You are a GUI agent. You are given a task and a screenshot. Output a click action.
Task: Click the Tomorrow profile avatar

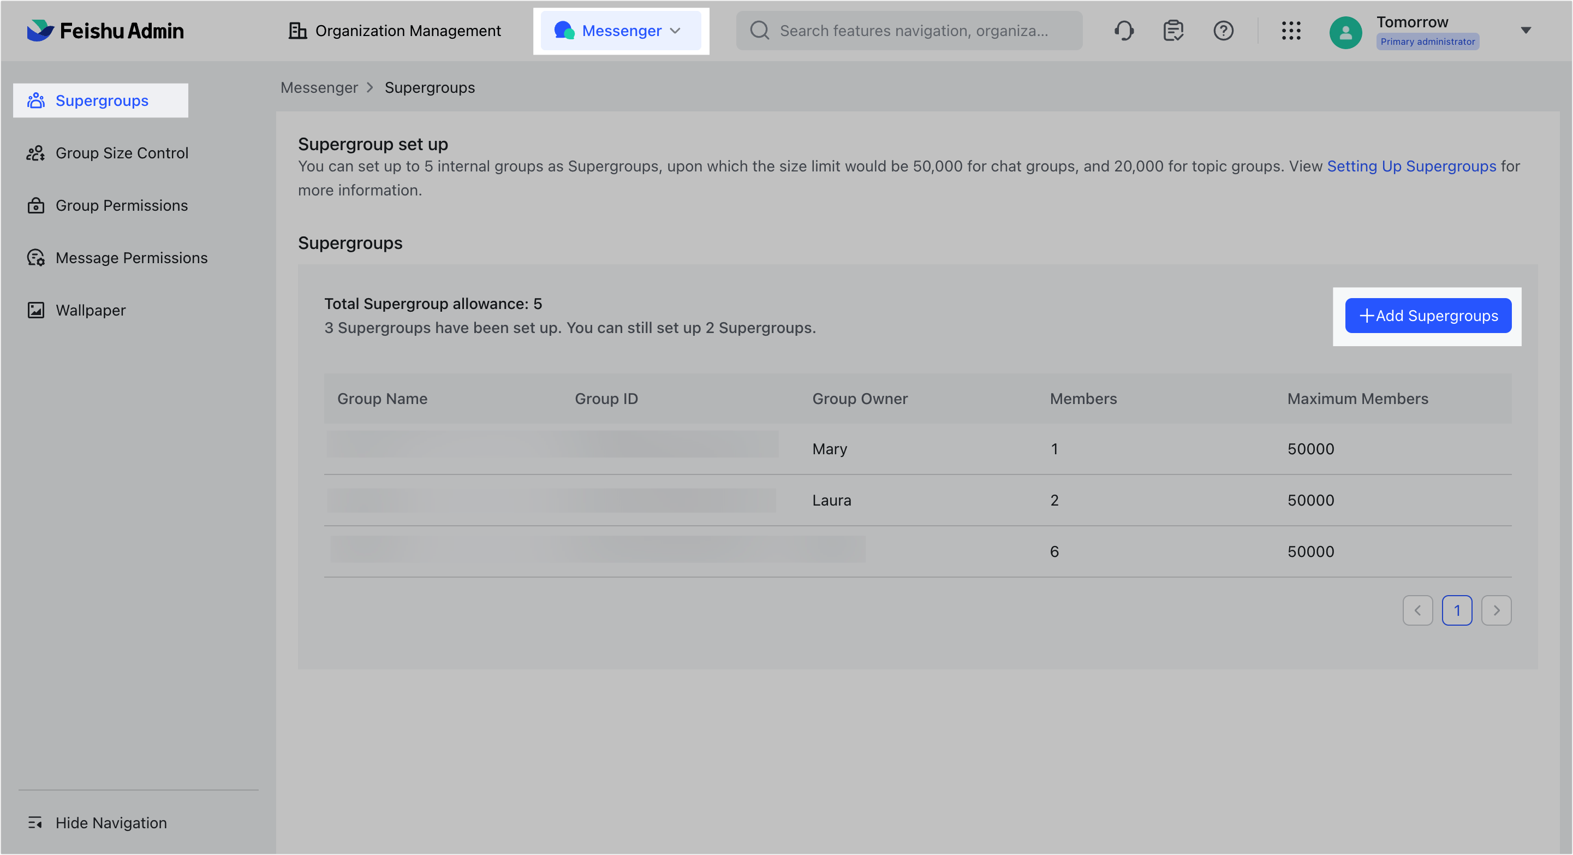pos(1346,32)
